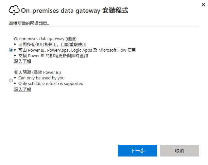
Task: Click the Can only be used by you text
Action: pos(41,78)
